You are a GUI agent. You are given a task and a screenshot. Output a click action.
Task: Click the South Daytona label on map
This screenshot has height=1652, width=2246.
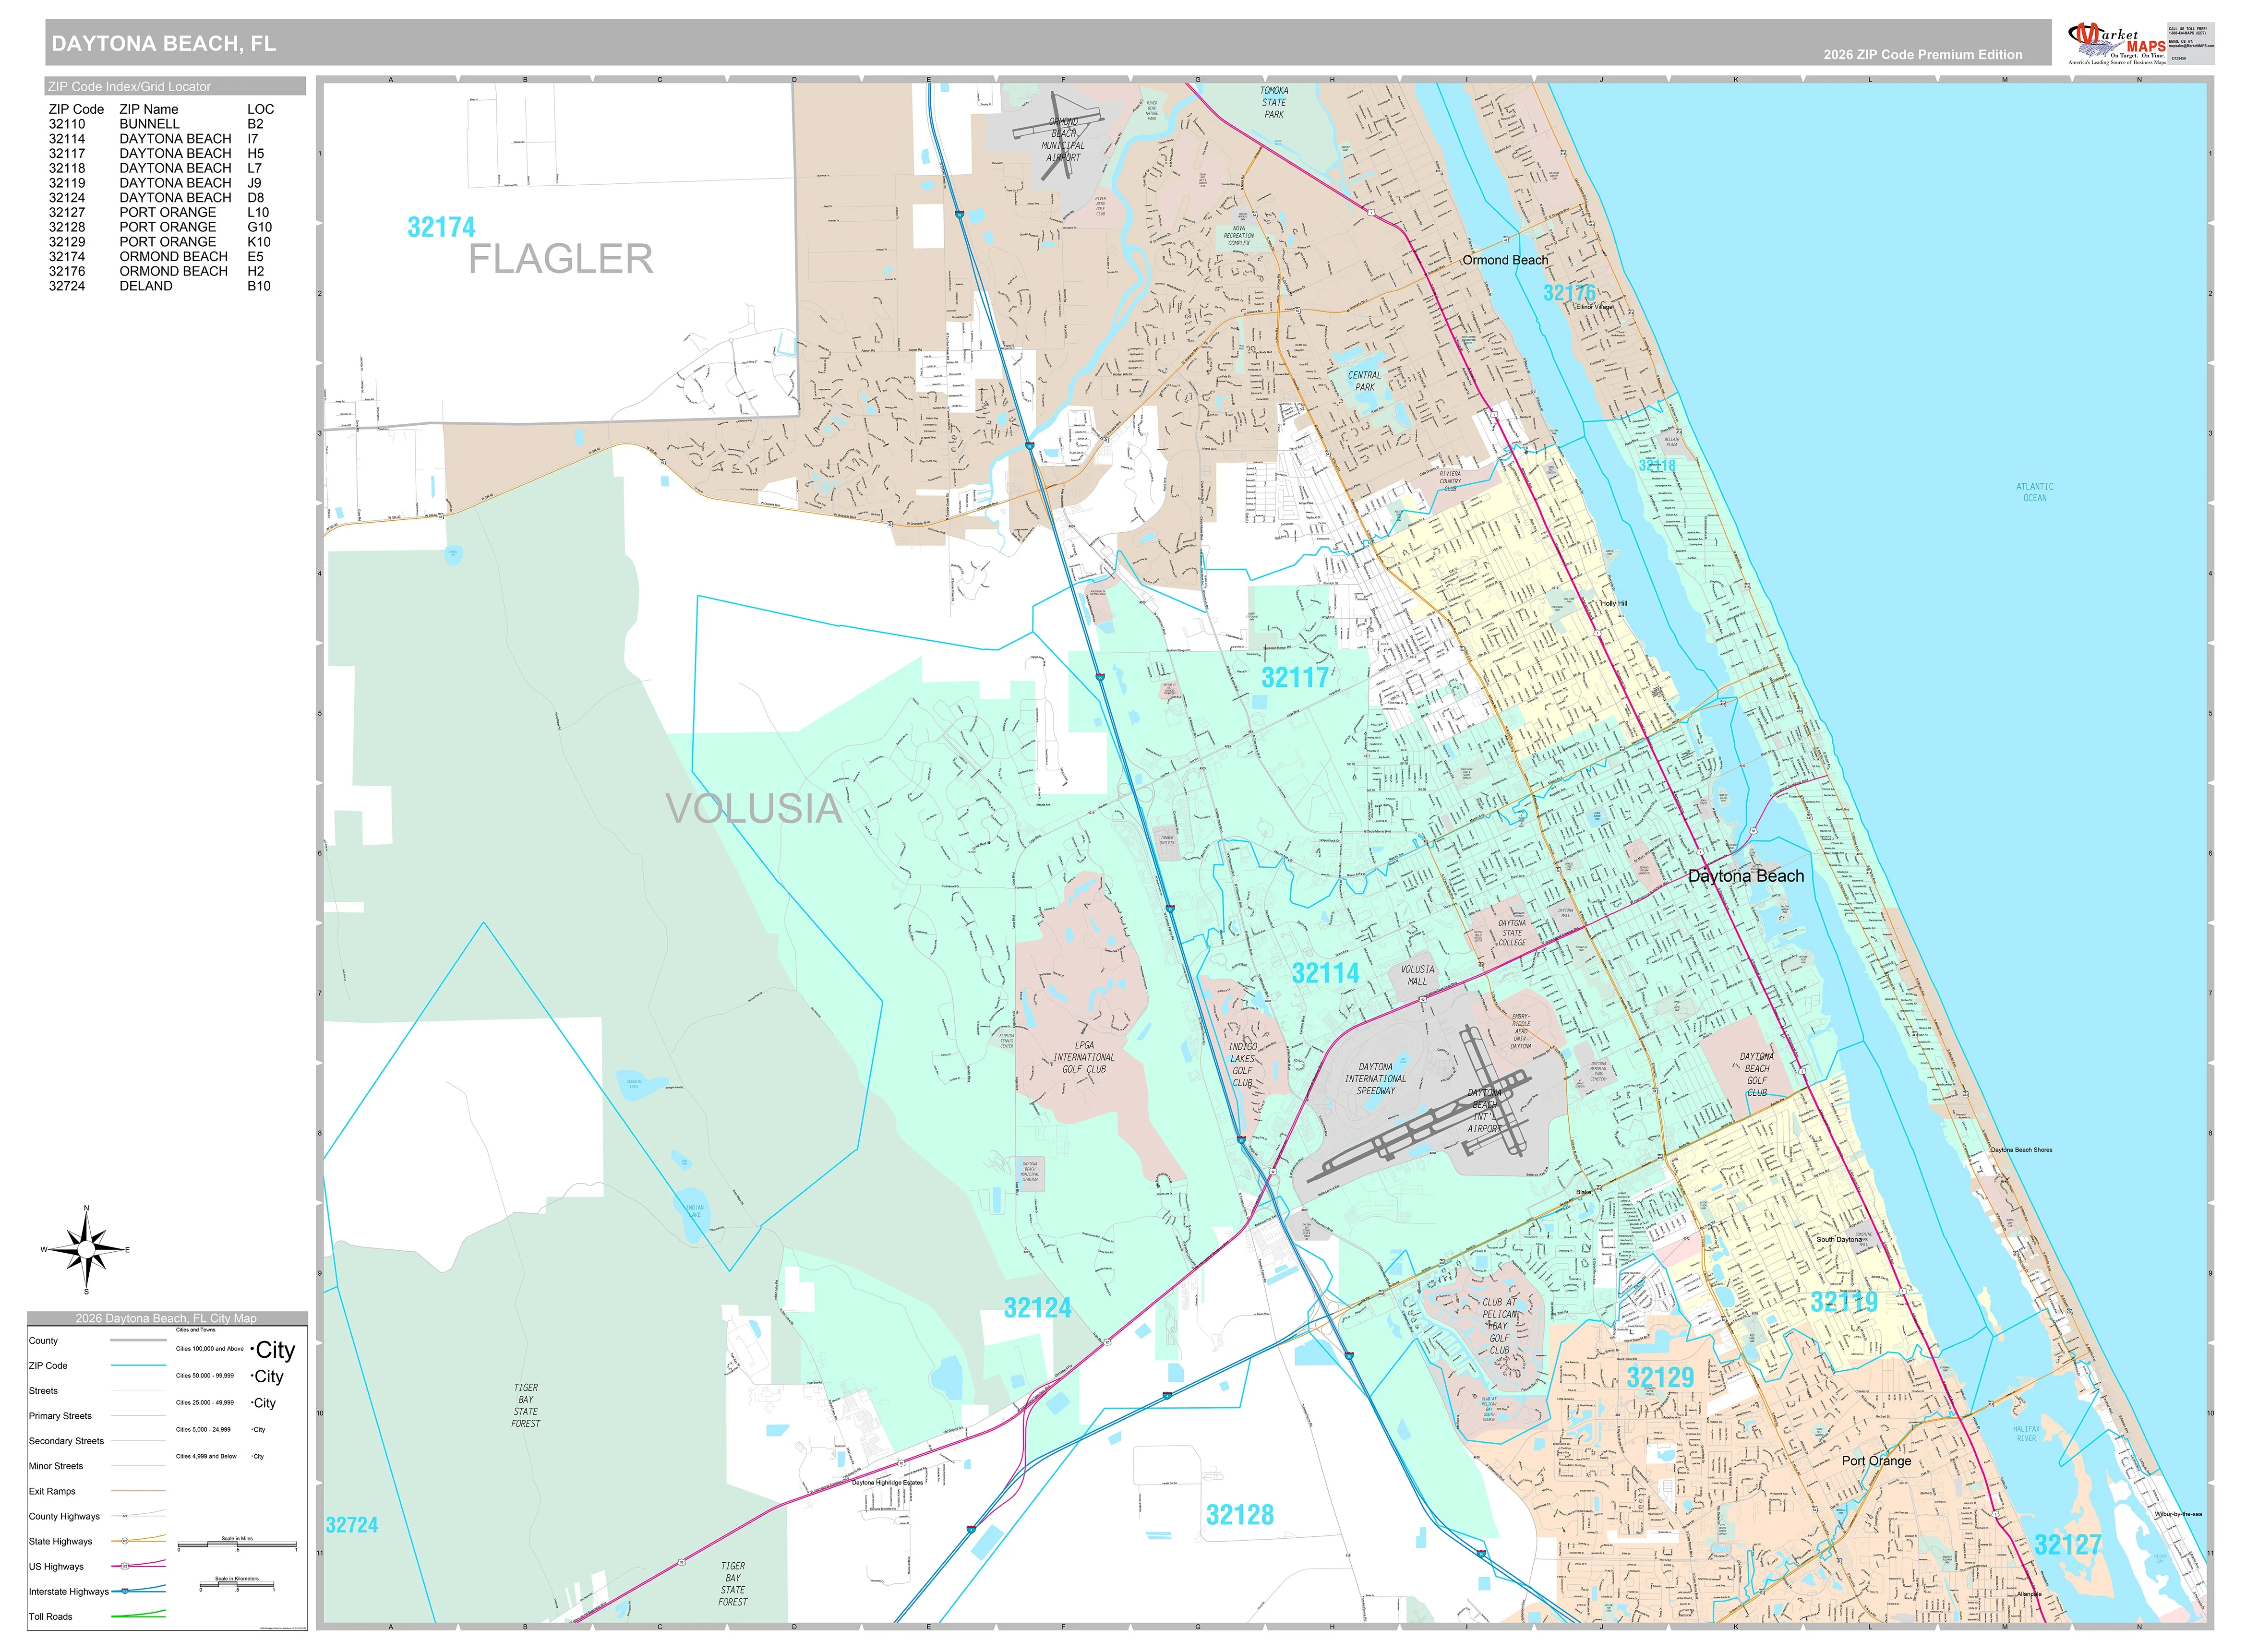1839,1240
